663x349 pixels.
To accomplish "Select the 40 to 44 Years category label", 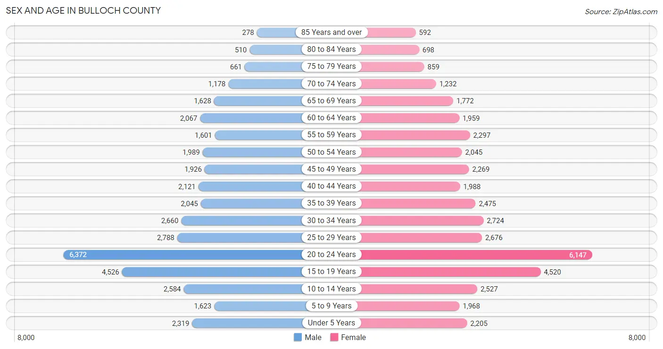I will [332, 186].
